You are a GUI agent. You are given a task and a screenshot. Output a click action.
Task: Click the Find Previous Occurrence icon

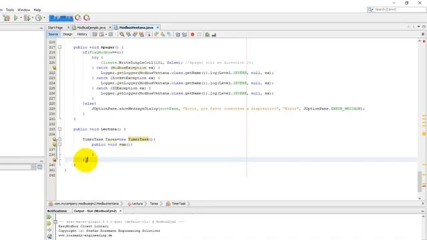click(x=128, y=35)
